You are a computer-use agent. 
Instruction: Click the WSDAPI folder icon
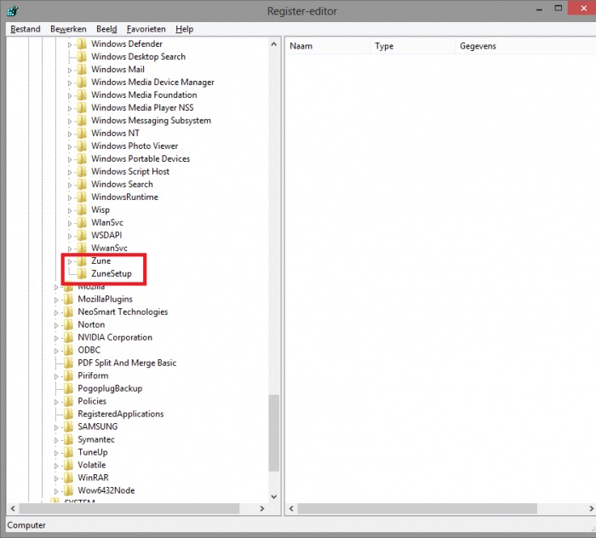pos(82,236)
